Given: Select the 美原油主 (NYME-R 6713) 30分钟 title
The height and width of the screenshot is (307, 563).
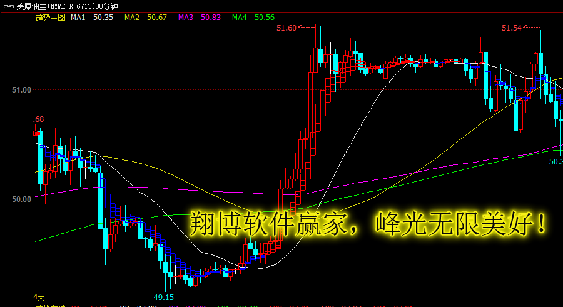Looking at the screenshot, I should pos(67,6).
